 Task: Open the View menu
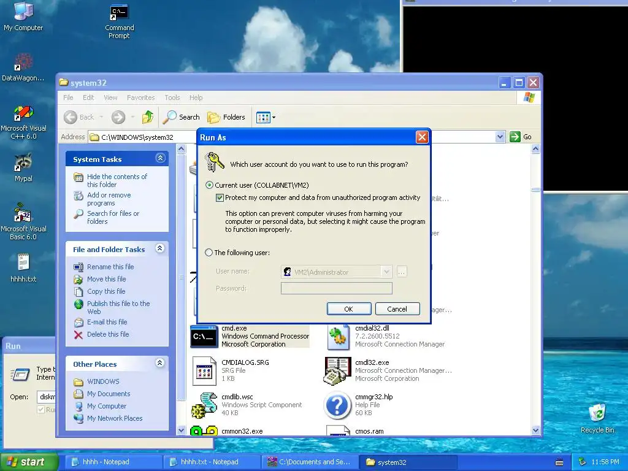110,98
